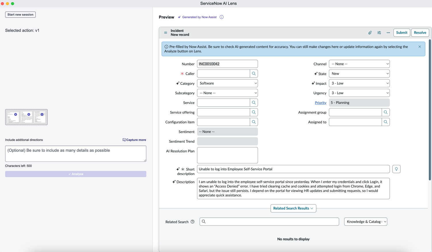Image resolution: width=432 pixels, height=252 pixels.
Task: Click the Short description input field
Action: click(293, 169)
